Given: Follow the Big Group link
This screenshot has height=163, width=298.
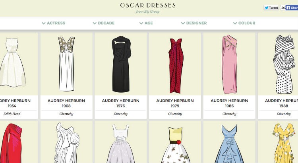Looking at the screenshot, I should (152, 12).
